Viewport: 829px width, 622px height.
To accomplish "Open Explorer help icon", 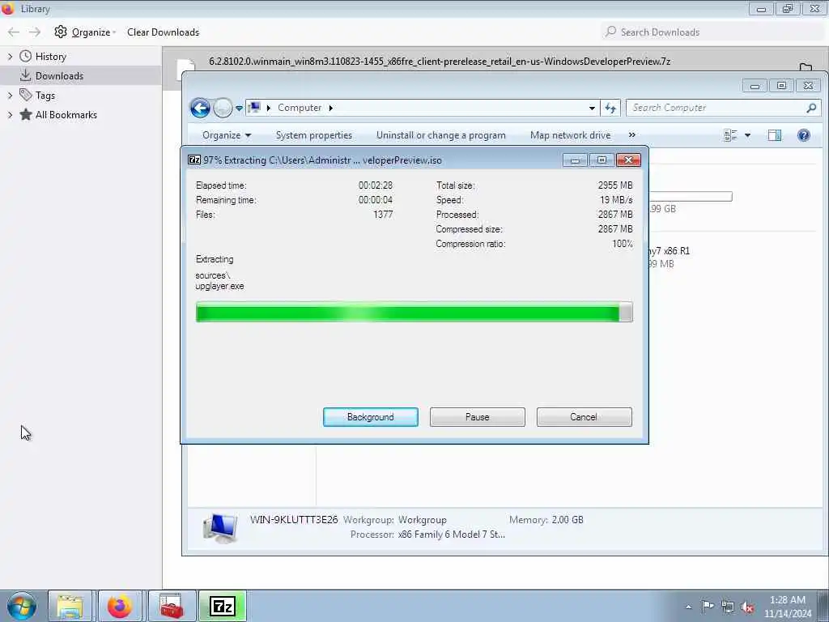I will point(804,135).
